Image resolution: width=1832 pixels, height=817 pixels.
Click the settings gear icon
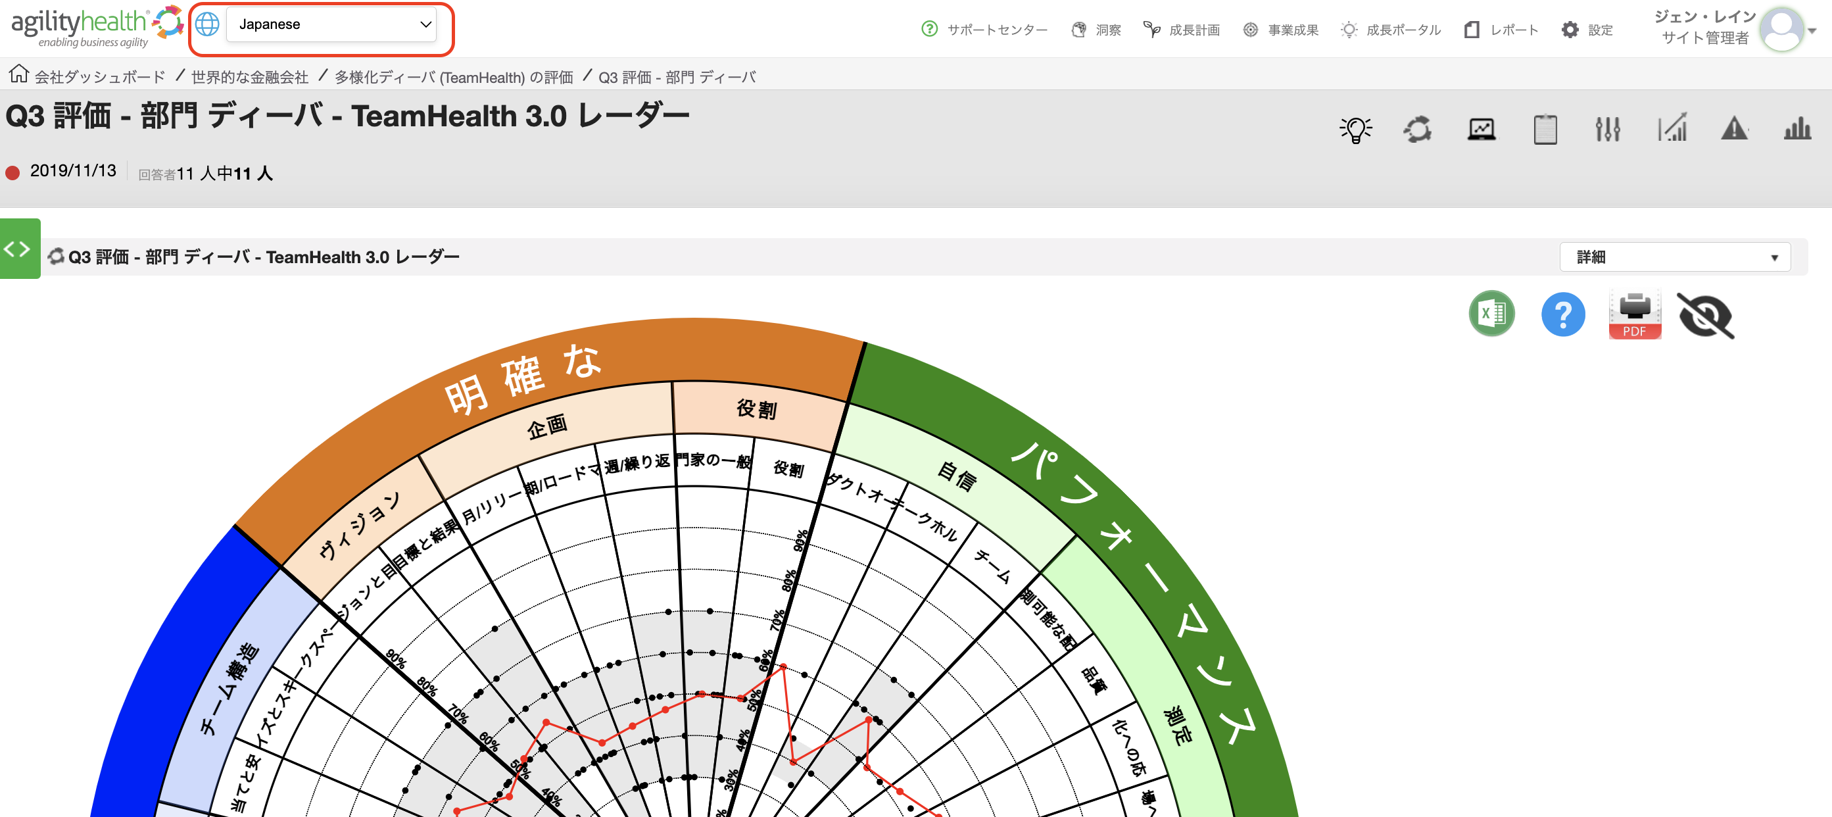point(1570,30)
